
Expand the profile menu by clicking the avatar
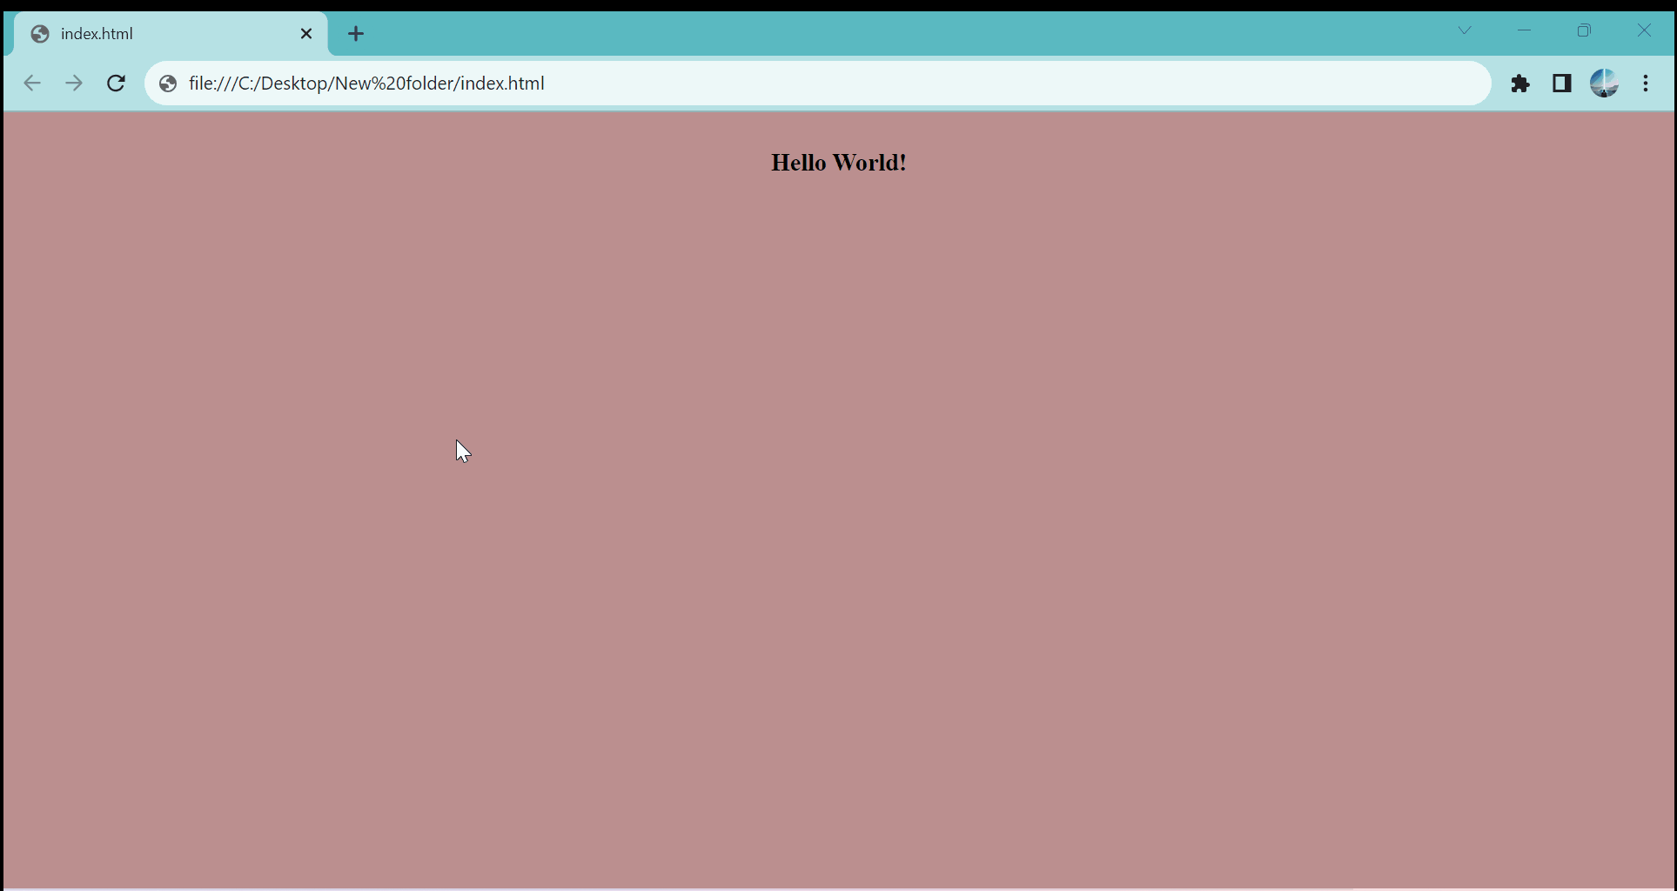pos(1605,84)
